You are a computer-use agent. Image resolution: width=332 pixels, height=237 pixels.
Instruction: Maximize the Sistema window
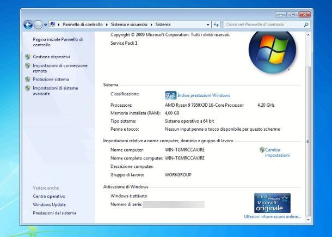point(293,15)
